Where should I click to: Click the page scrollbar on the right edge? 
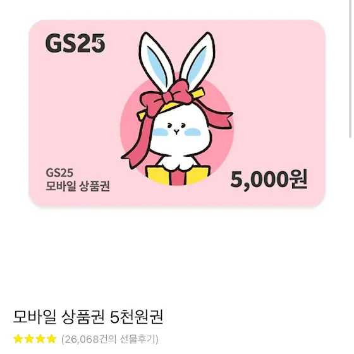tap(351, 69)
